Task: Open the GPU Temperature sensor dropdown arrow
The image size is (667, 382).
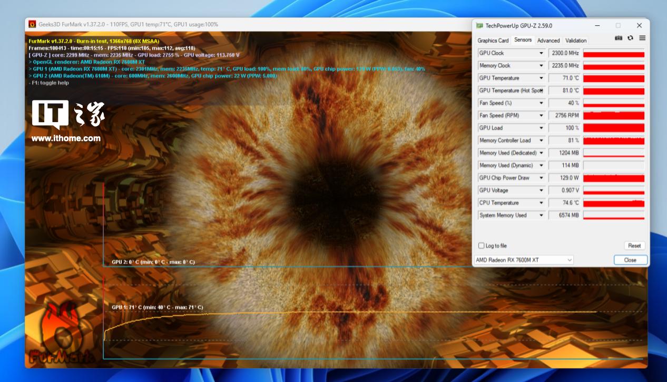Action: pos(541,78)
